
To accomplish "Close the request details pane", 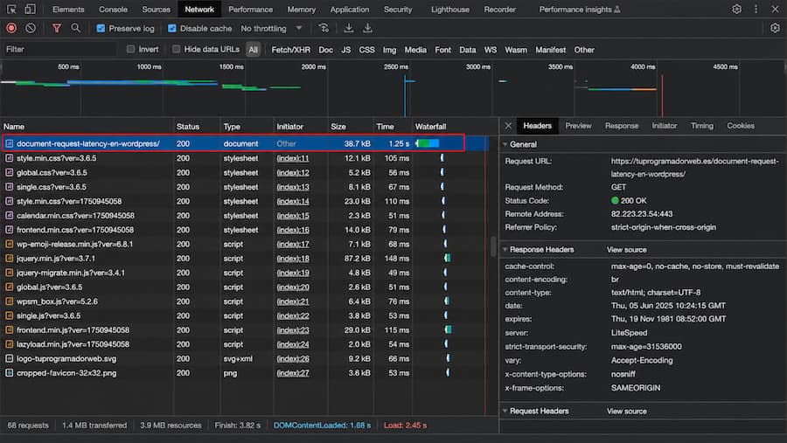I will click(x=508, y=126).
